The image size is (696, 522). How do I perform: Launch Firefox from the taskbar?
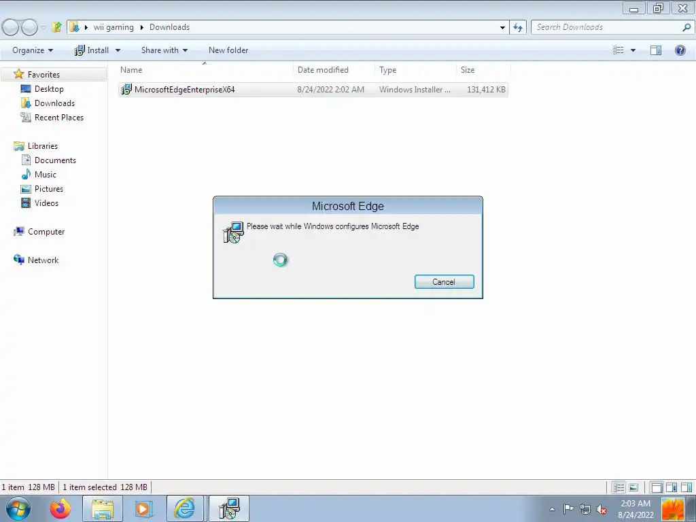pyautogui.click(x=60, y=508)
